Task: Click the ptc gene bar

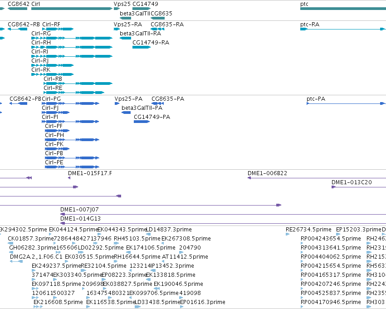Action: (343, 9)
